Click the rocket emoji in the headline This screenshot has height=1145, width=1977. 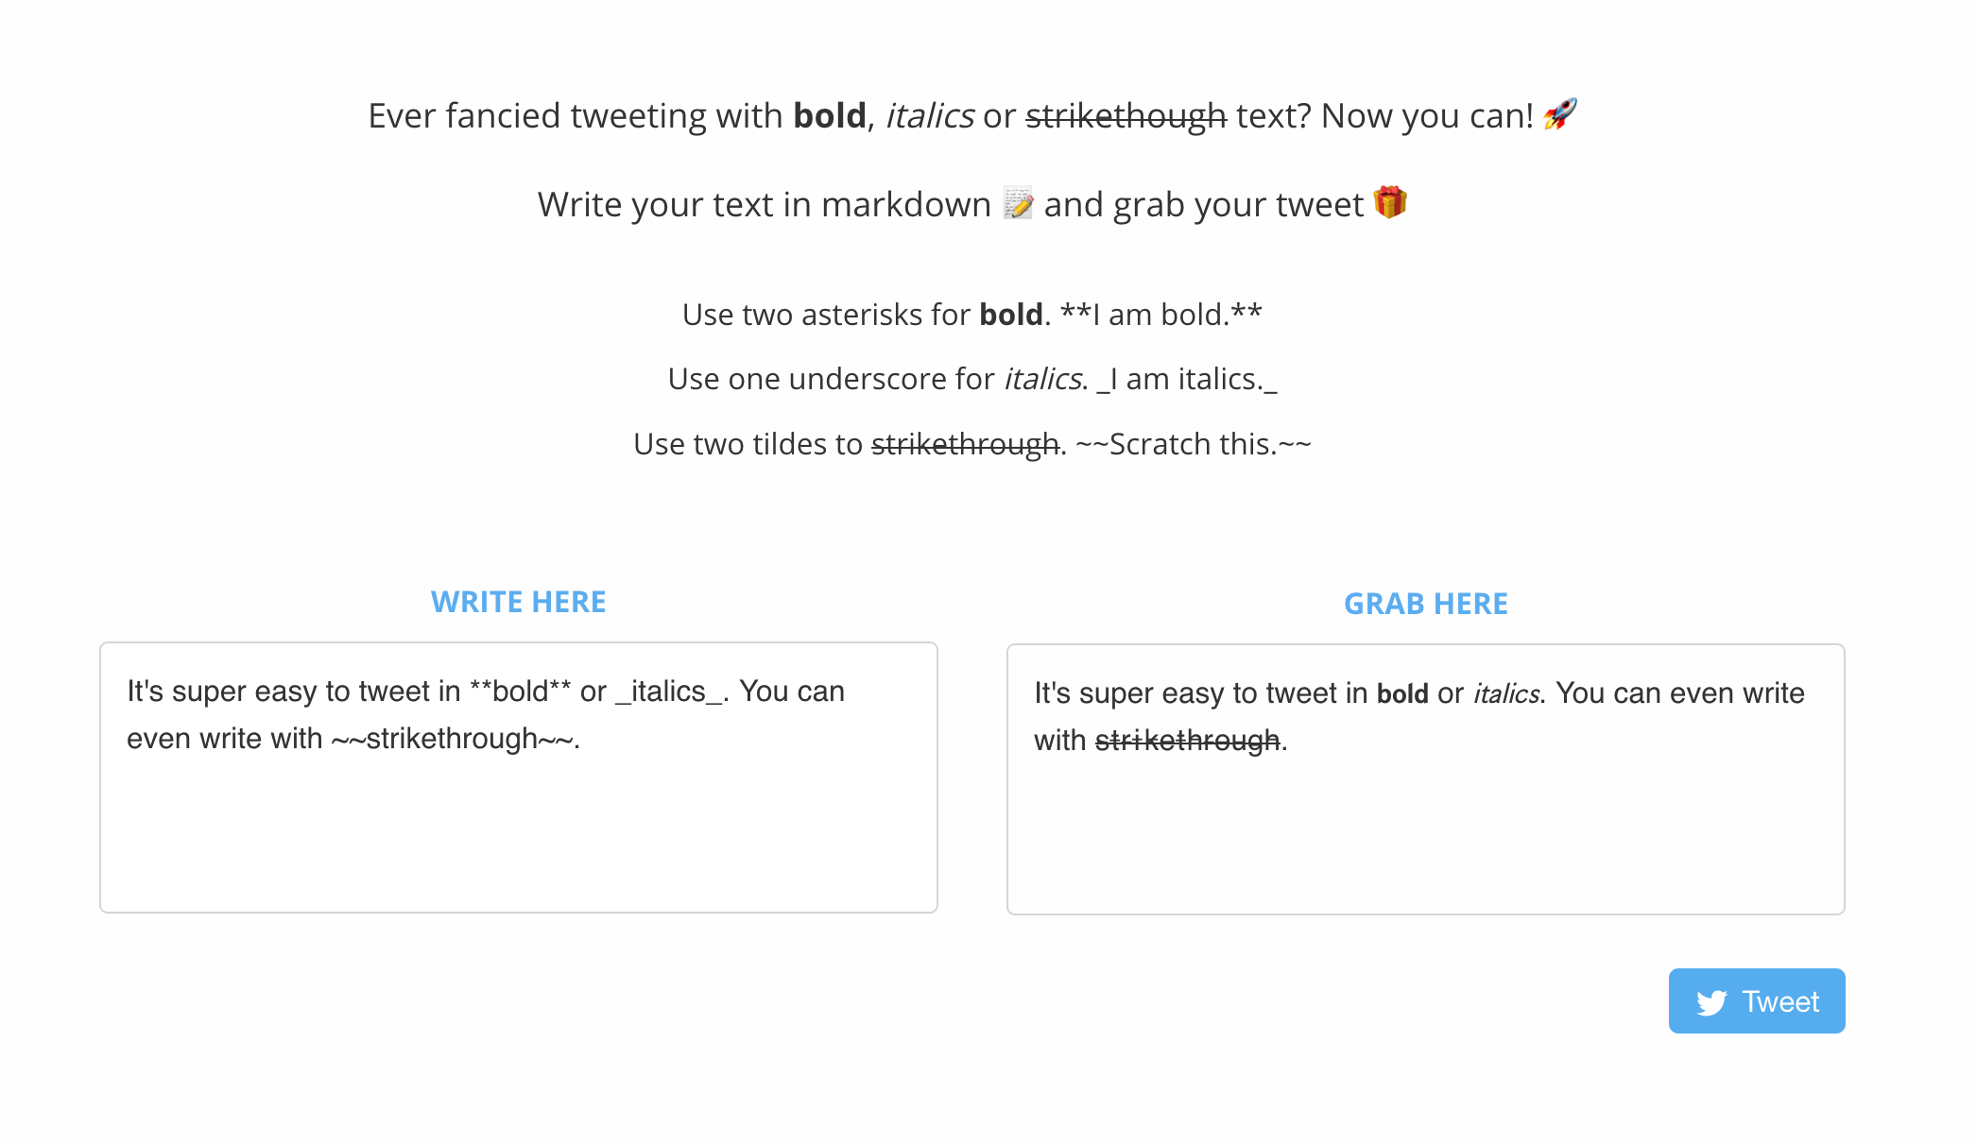coord(1561,114)
